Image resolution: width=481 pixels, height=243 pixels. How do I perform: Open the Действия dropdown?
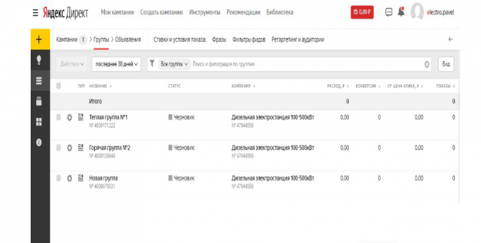click(71, 64)
